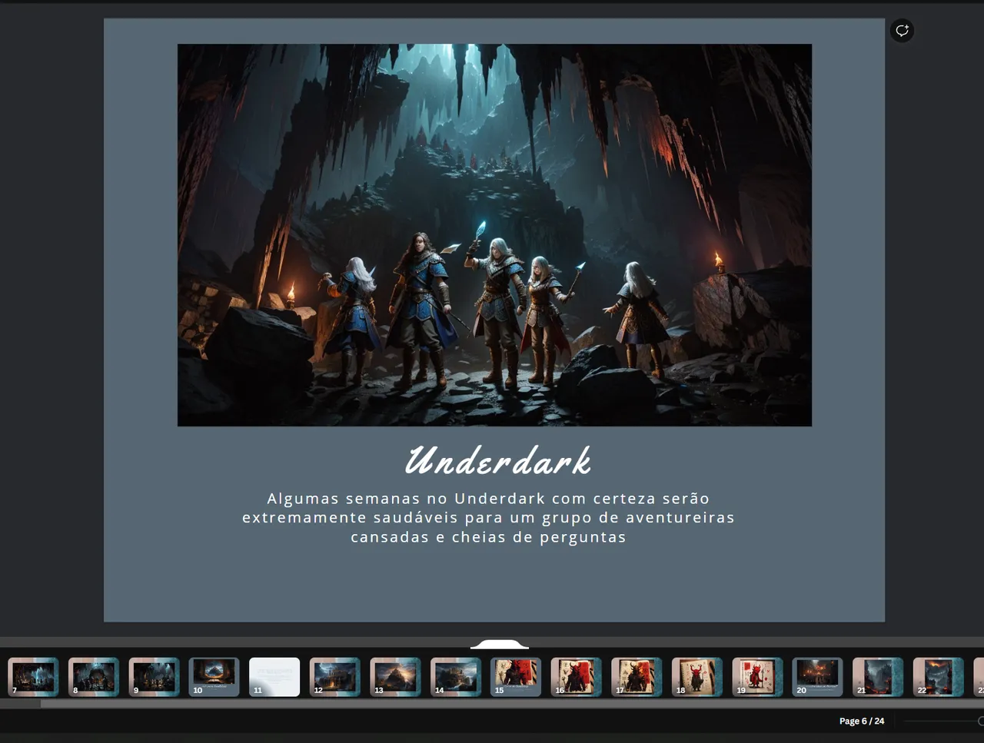Click the add comment icon beside the slide

[902, 31]
